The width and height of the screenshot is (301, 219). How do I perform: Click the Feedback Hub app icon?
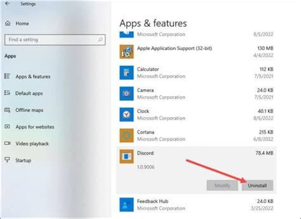(x=127, y=205)
